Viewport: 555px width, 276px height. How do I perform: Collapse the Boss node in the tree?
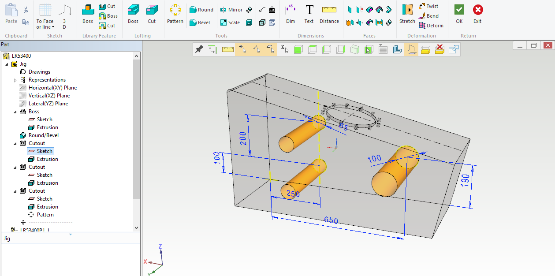15,112
